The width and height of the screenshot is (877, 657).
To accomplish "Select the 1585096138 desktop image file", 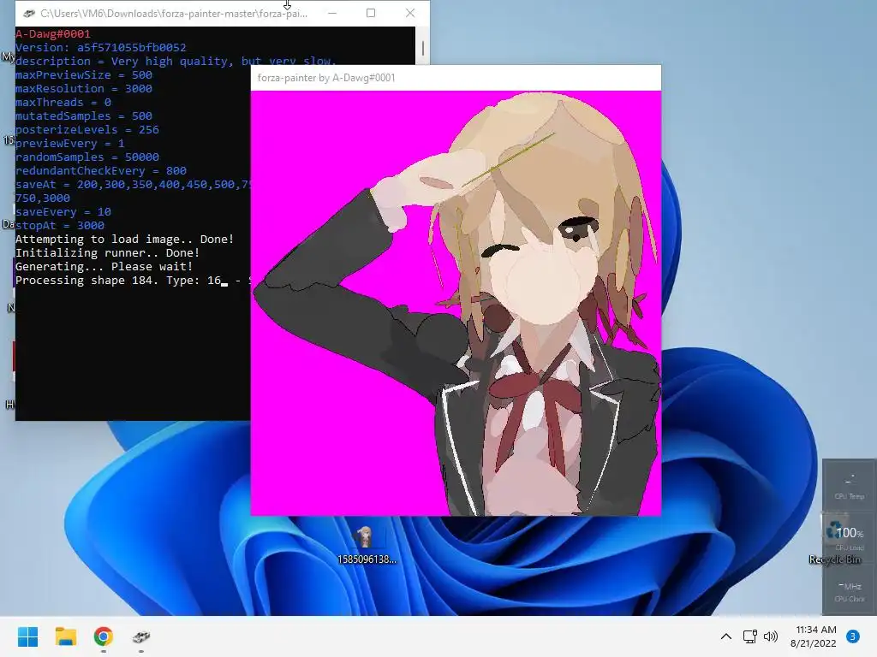I will 367,545.
